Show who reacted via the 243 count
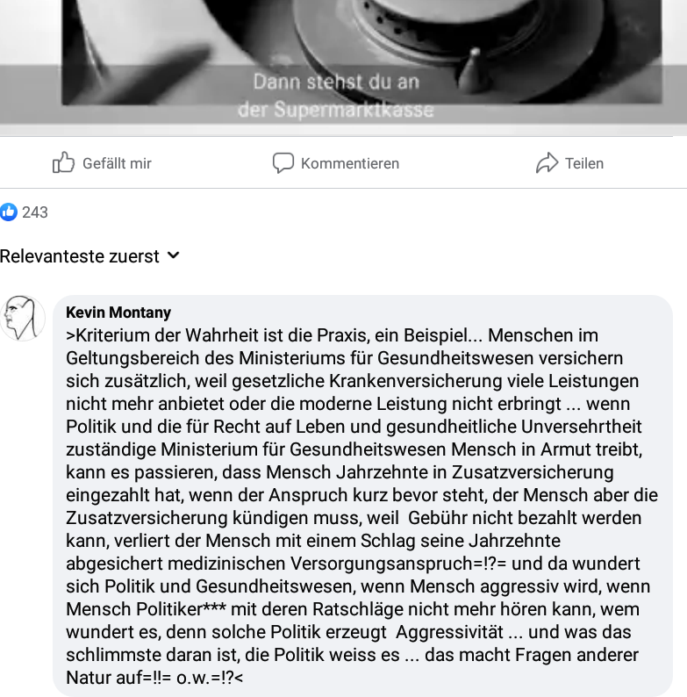This screenshot has width=687, height=697. [35, 212]
